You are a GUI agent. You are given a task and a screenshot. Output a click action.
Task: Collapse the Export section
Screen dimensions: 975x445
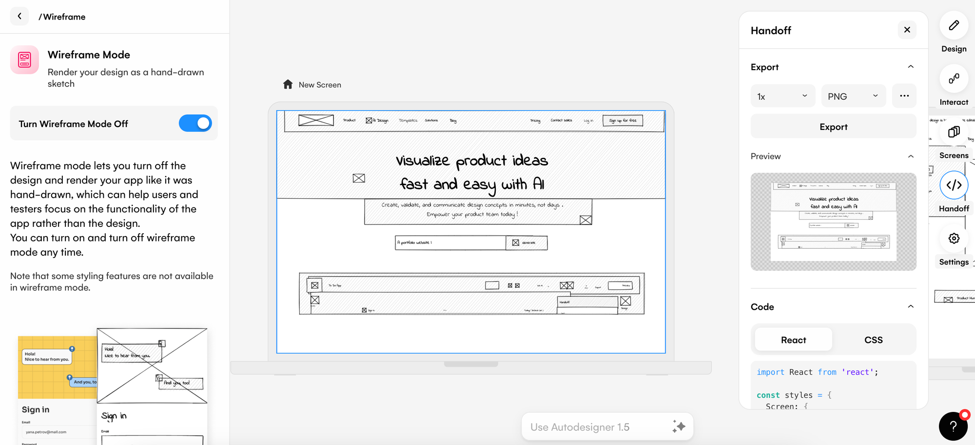coord(911,67)
